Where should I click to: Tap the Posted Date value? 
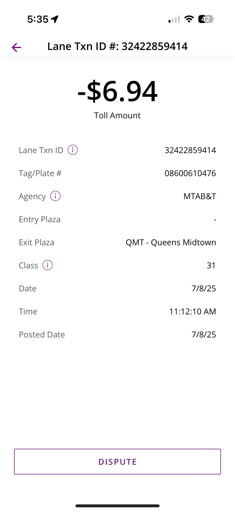[x=204, y=334]
